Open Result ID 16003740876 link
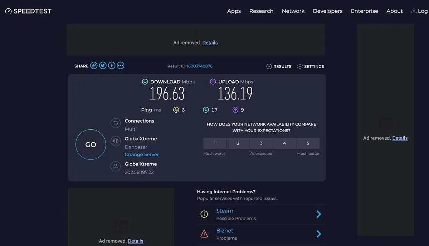Screen dimensions: 429x246 [199, 66]
